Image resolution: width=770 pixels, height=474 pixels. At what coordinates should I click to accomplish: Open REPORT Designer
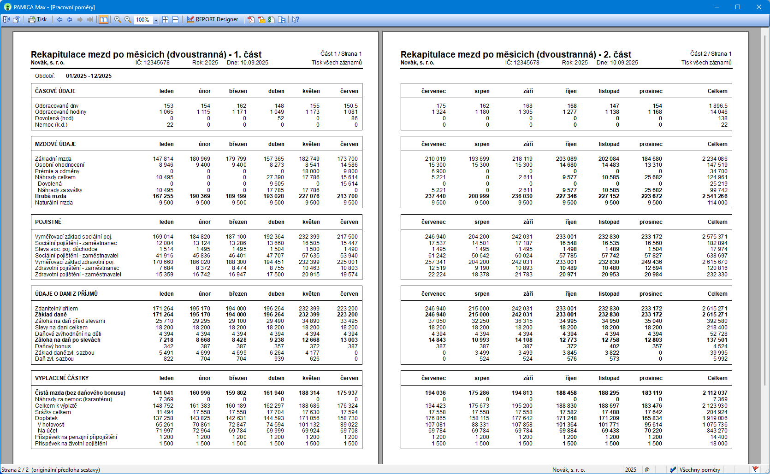pos(213,19)
